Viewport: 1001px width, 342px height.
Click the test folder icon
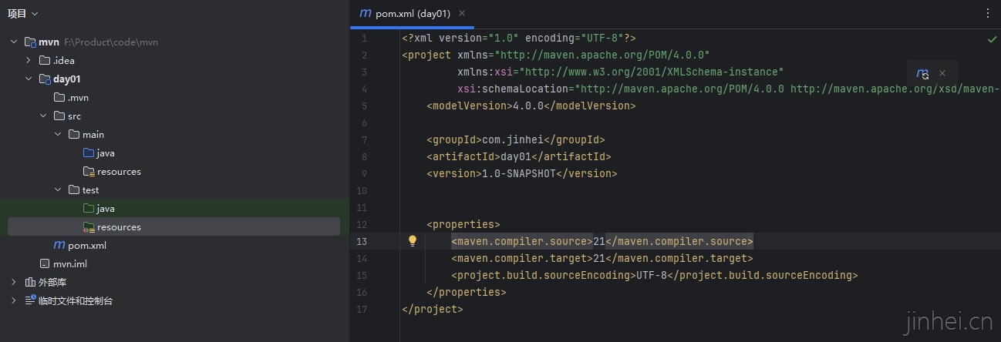tap(74, 189)
